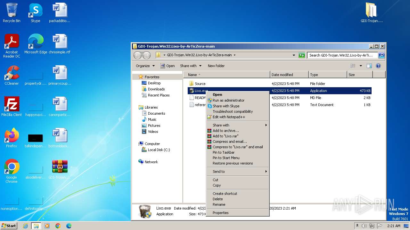Open Chrome from the taskbar

(58, 226)
